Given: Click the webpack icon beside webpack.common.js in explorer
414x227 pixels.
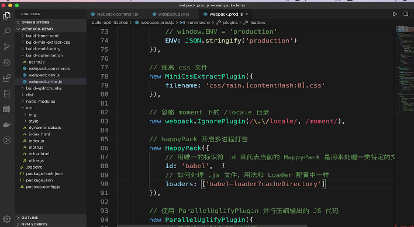Looking at the screenshot, I should (x=25, y=68).
